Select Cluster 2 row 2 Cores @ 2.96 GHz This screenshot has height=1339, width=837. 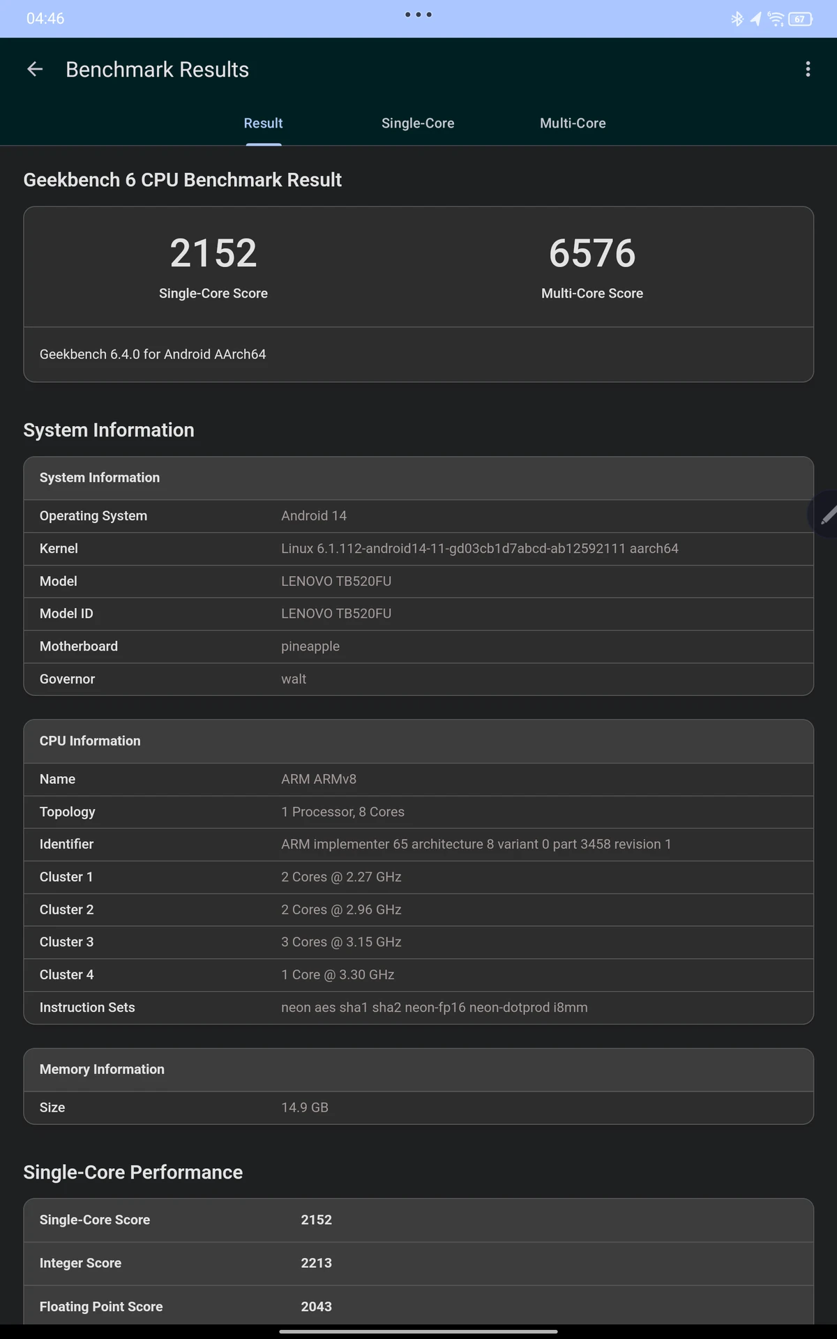pyautogui.click(x=418, y=910)
